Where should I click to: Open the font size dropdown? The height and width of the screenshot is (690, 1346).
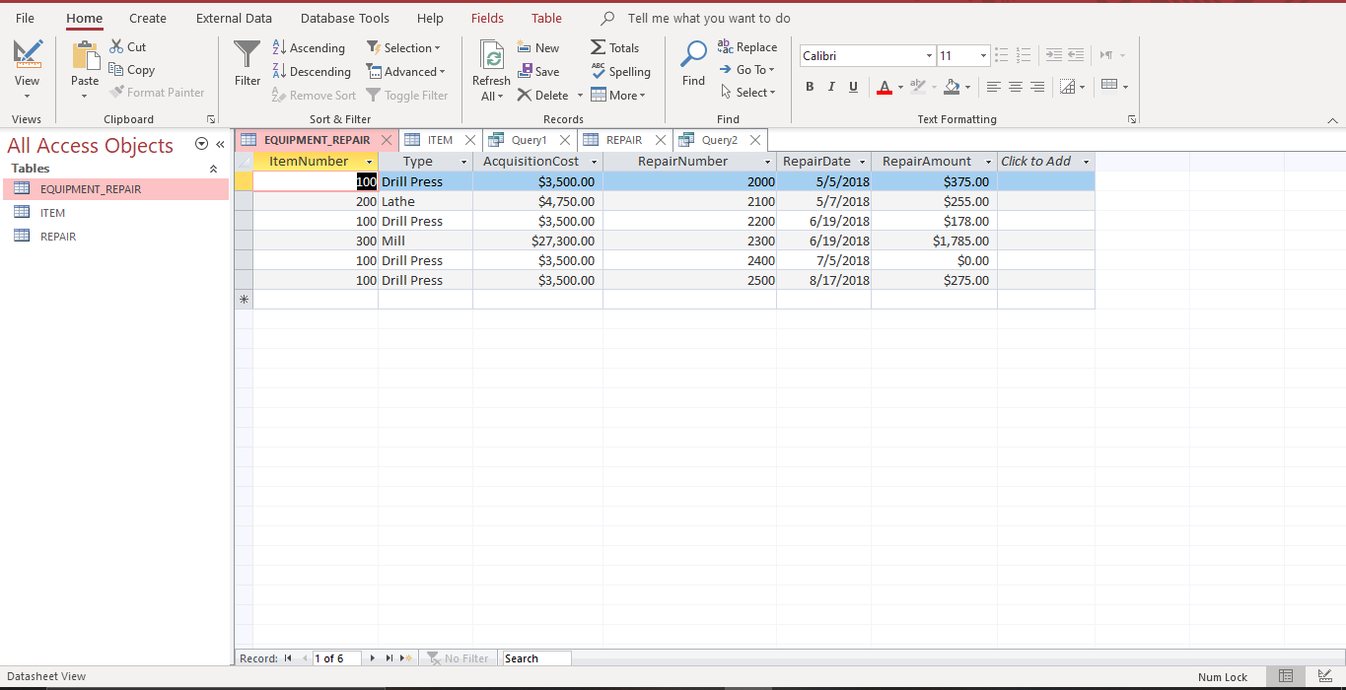[x=982, y=55]
